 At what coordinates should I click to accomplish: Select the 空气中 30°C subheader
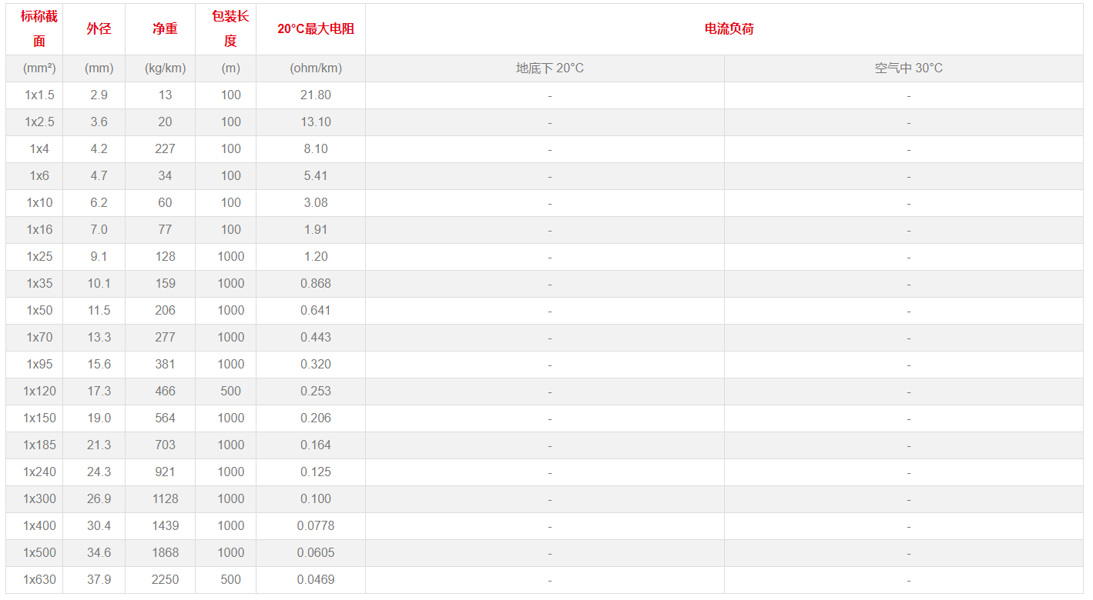pos(908,68)
